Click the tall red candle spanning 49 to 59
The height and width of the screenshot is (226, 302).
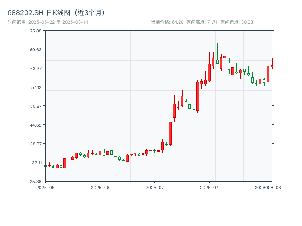(x=197, y=96)
